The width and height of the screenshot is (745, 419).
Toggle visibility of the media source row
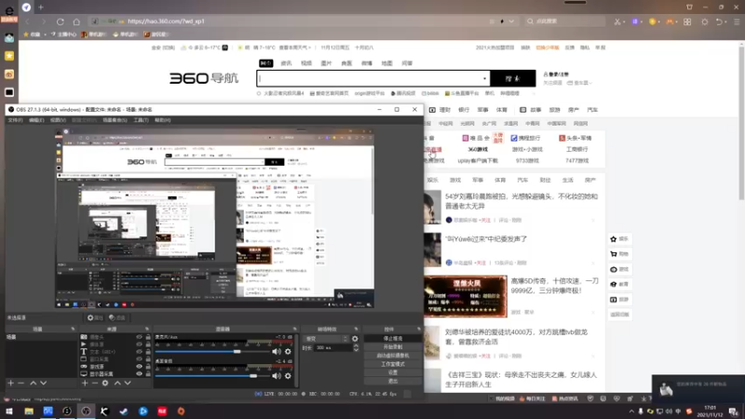(x=139, y=344)
